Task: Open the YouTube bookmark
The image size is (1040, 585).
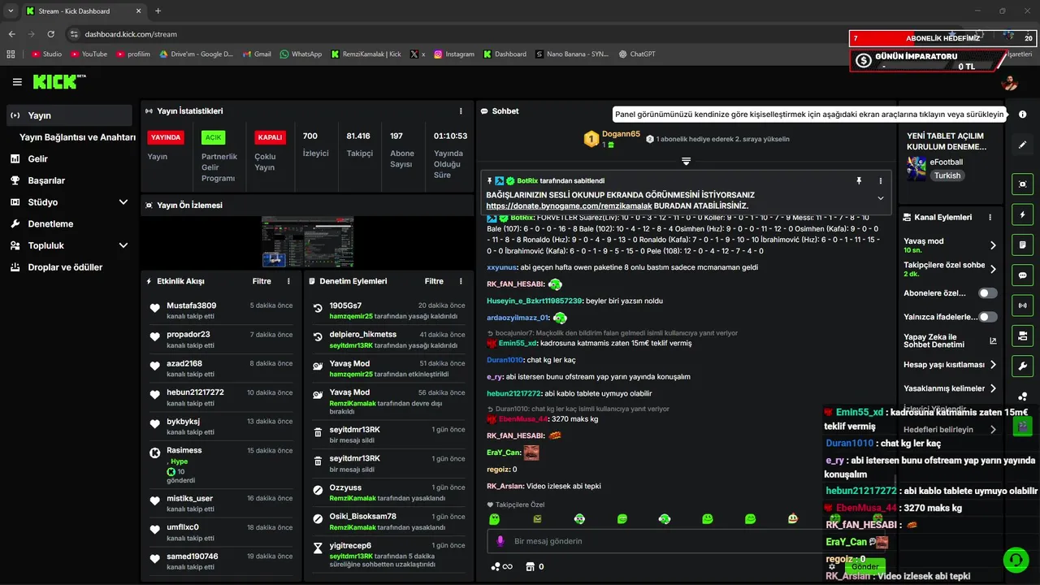Action: (89, 54)
